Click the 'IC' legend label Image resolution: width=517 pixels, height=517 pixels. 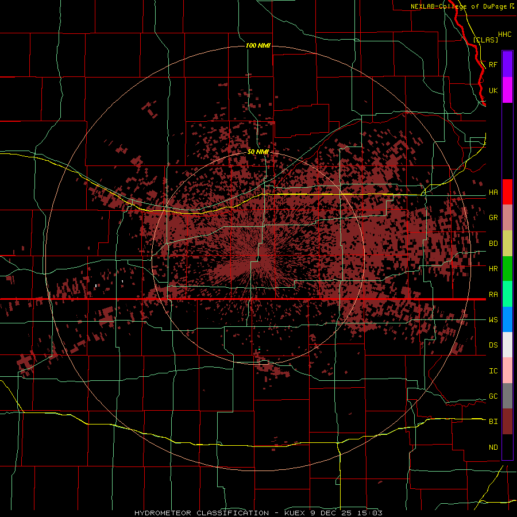click(493, 371)
